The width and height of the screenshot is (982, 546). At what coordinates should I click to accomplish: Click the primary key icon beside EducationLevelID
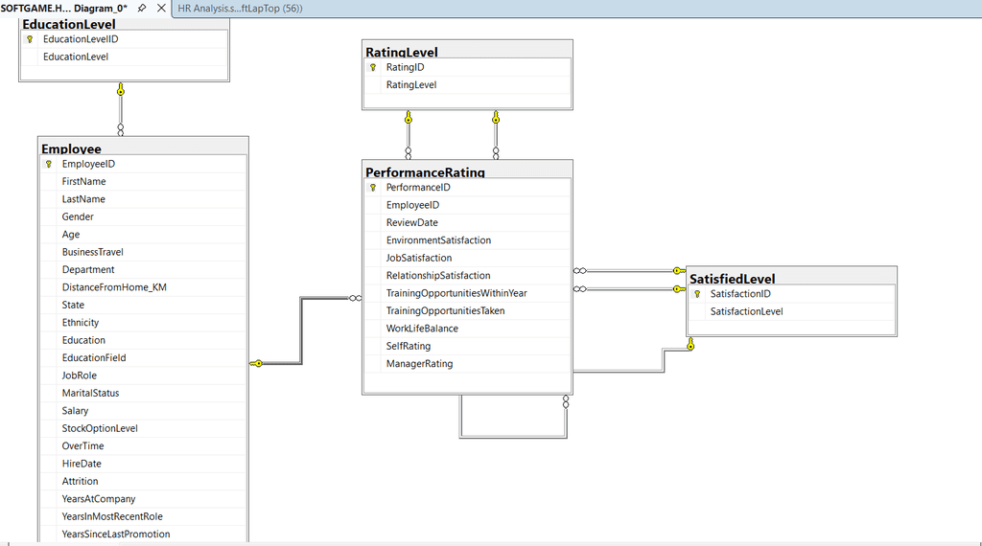[30, 39]
